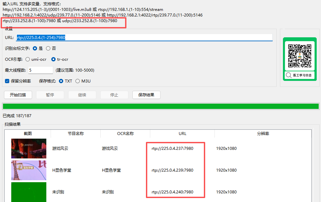
Task: Click the green scan progress bar
Action: 160,106
